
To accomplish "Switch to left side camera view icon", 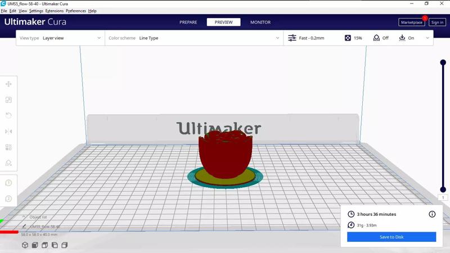I will click(55, 245).
